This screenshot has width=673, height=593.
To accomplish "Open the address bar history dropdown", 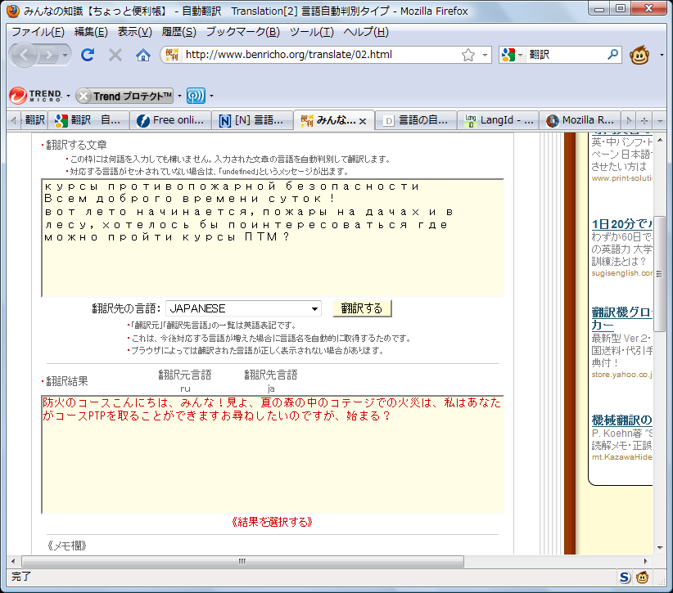I will (485, 55).
